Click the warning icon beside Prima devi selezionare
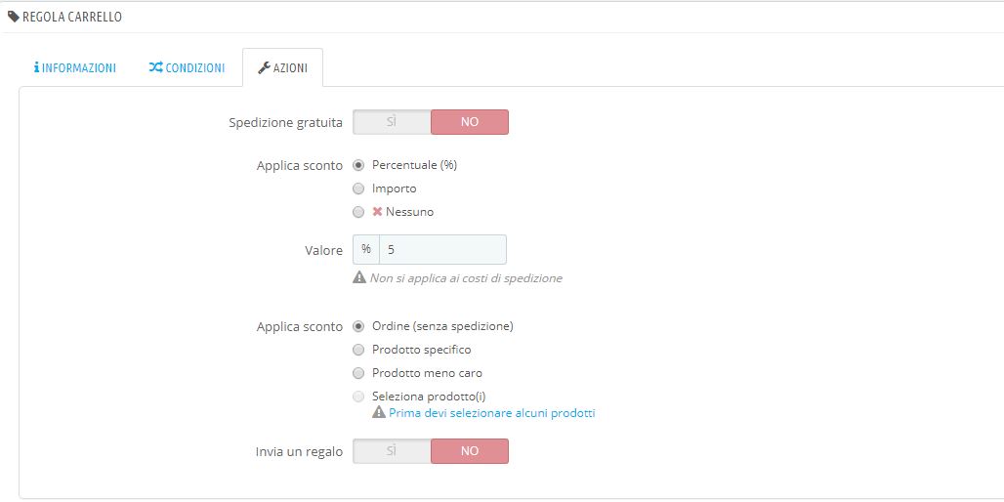Image resolution: width=1004 pixels, height=502 pixels. pos(379,413)
